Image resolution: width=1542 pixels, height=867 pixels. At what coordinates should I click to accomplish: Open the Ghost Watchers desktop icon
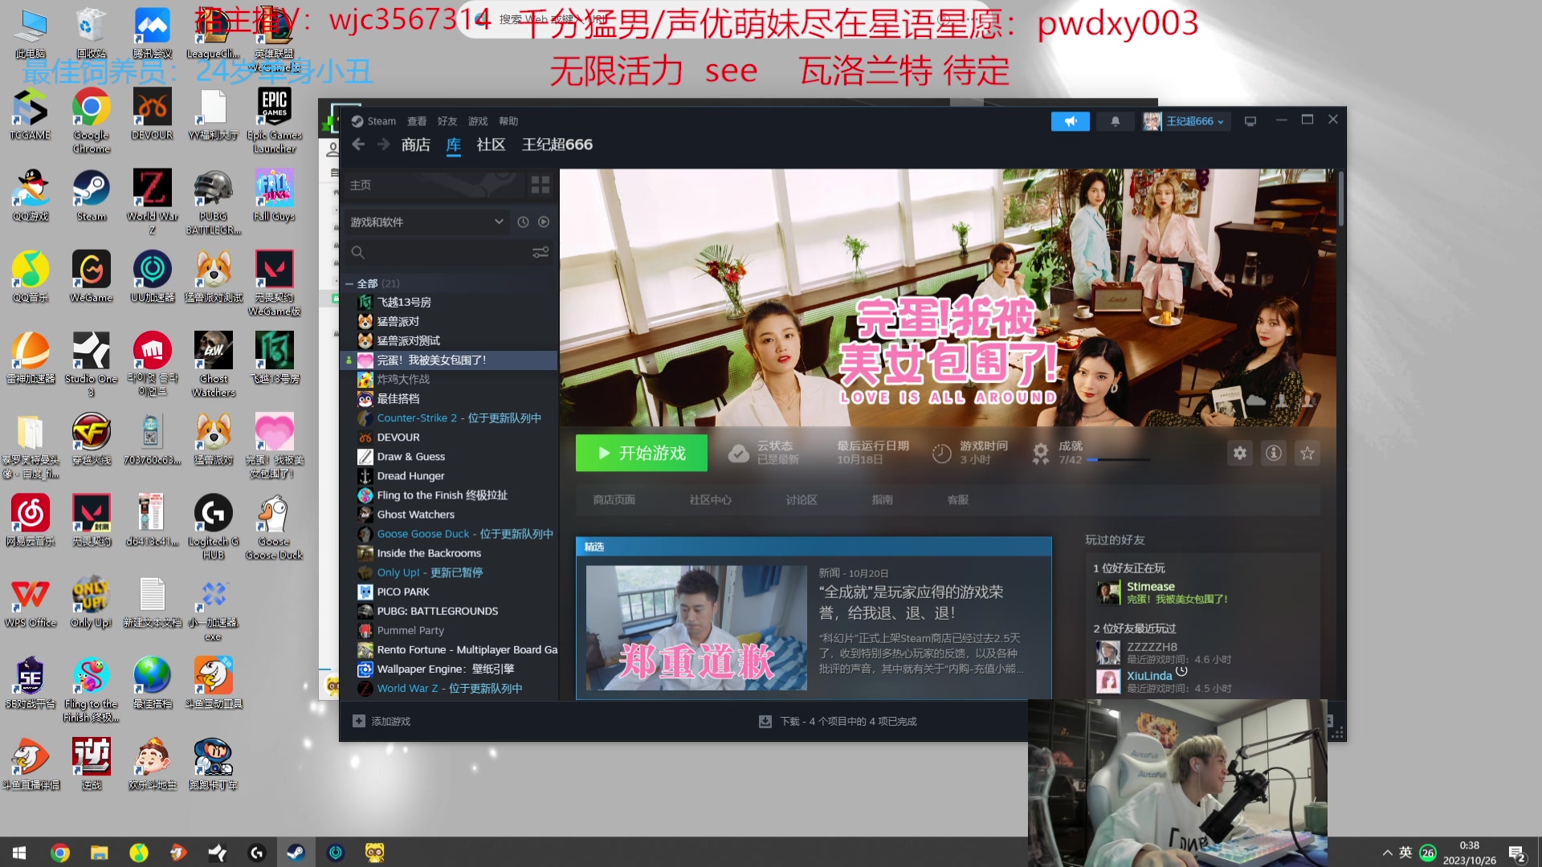[x=213, y=364]
